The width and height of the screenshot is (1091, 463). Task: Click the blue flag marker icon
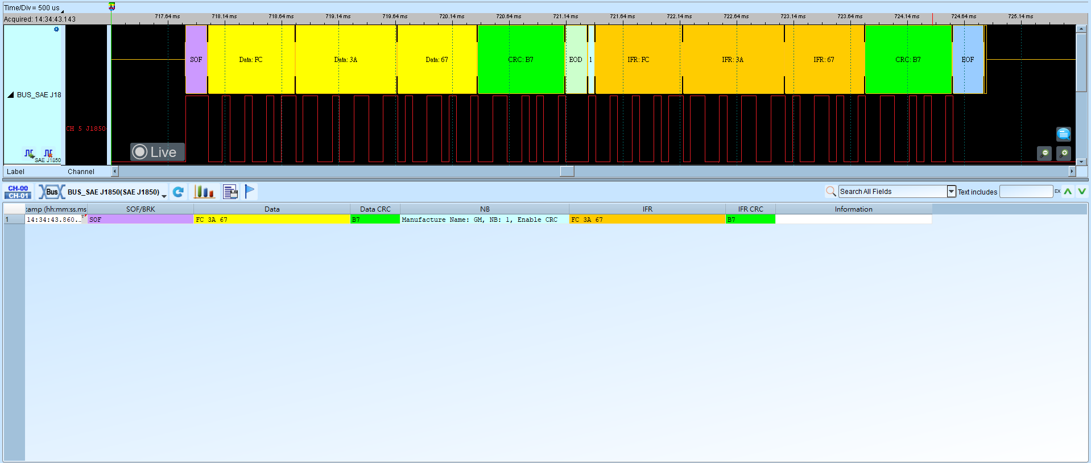tap(250, 192)
